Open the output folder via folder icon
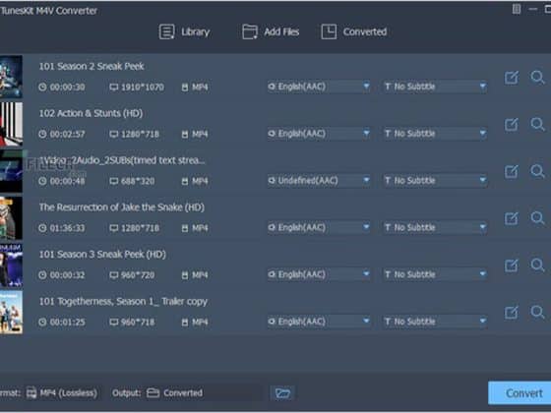Viewport: 551px width, 413px height. tap(282, 393)
